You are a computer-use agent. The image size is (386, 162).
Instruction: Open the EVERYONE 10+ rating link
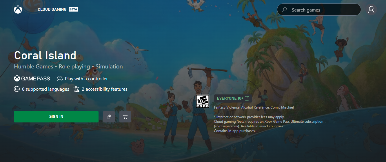point(230,98)
